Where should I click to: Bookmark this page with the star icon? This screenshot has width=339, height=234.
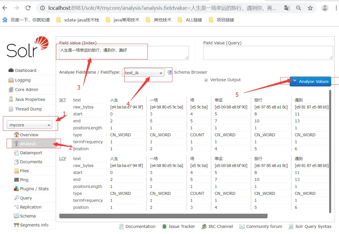pos(310,8)
